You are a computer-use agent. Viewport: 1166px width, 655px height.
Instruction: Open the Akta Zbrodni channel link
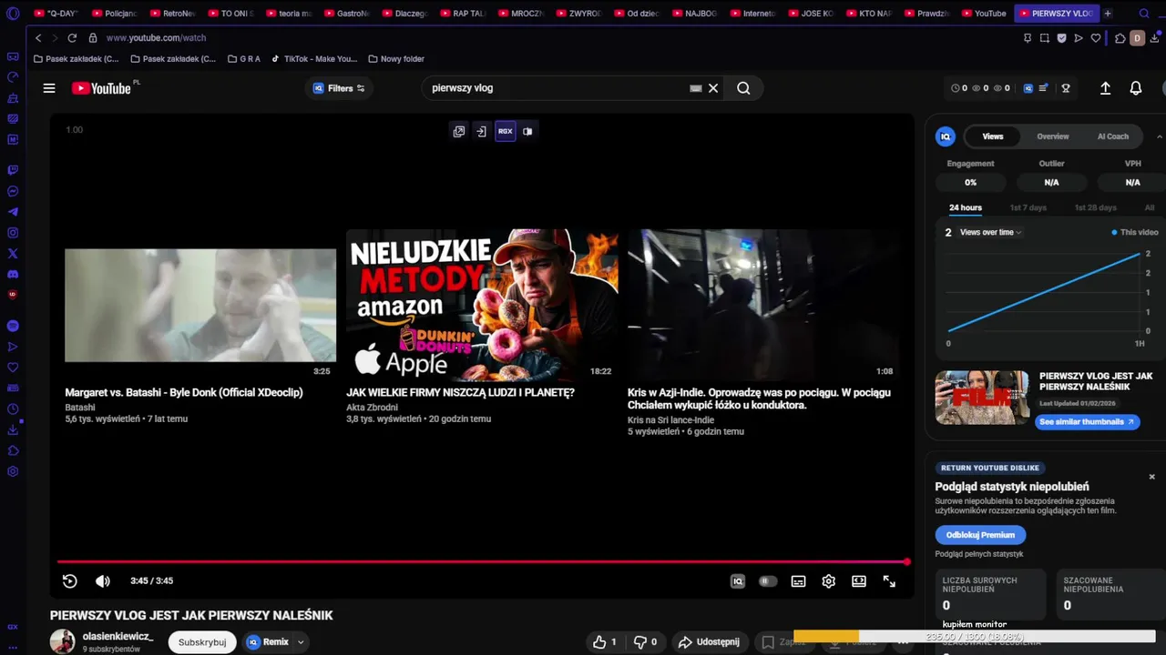(x=372, y=408)
